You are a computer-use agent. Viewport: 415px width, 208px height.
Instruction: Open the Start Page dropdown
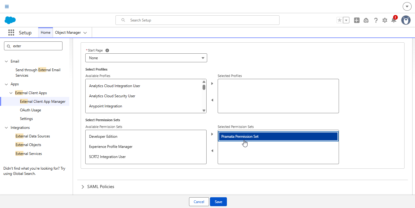click(146, 58)
